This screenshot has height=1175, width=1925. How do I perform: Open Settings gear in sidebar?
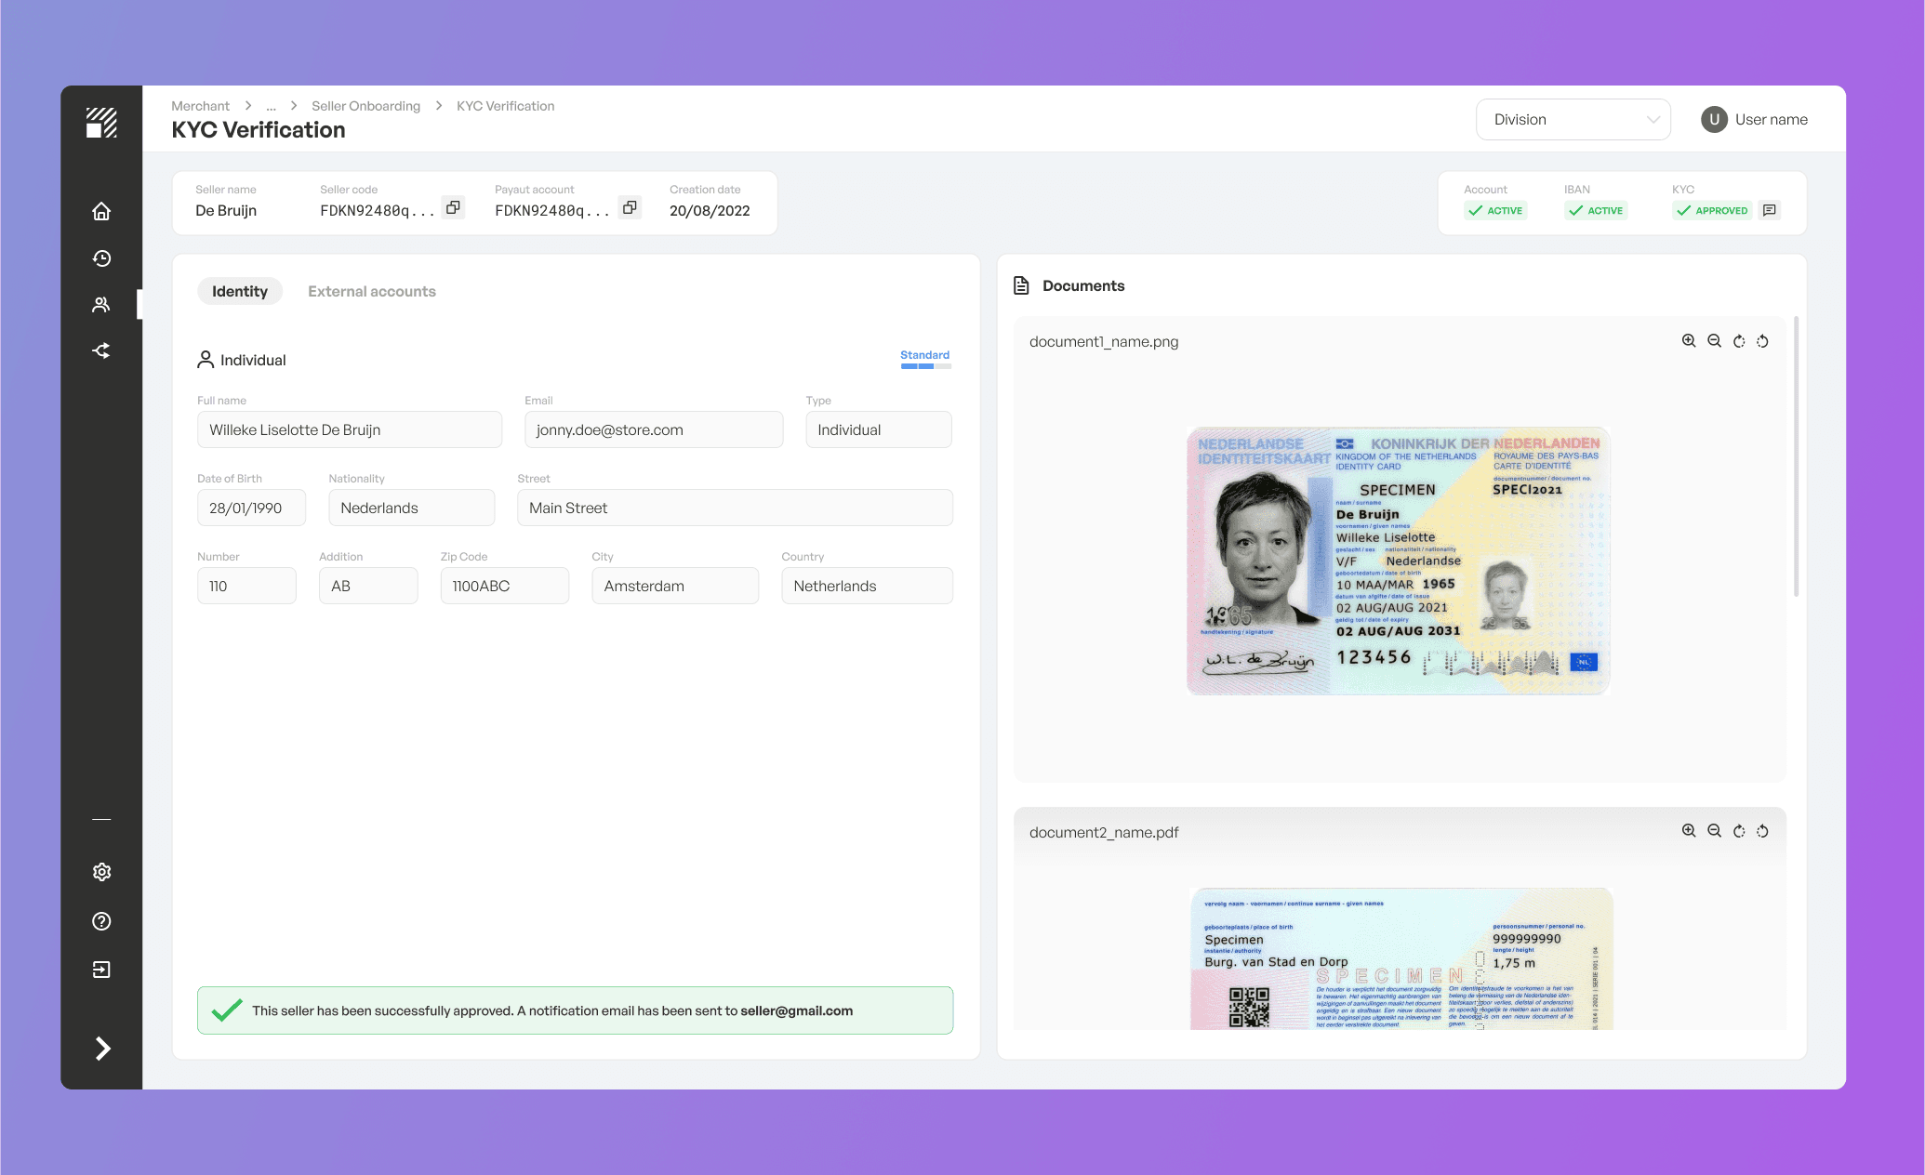[101, 872]
